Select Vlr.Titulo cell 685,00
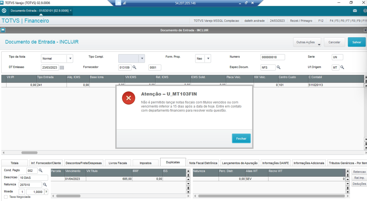Screen dimensions: 367x201 109,179
